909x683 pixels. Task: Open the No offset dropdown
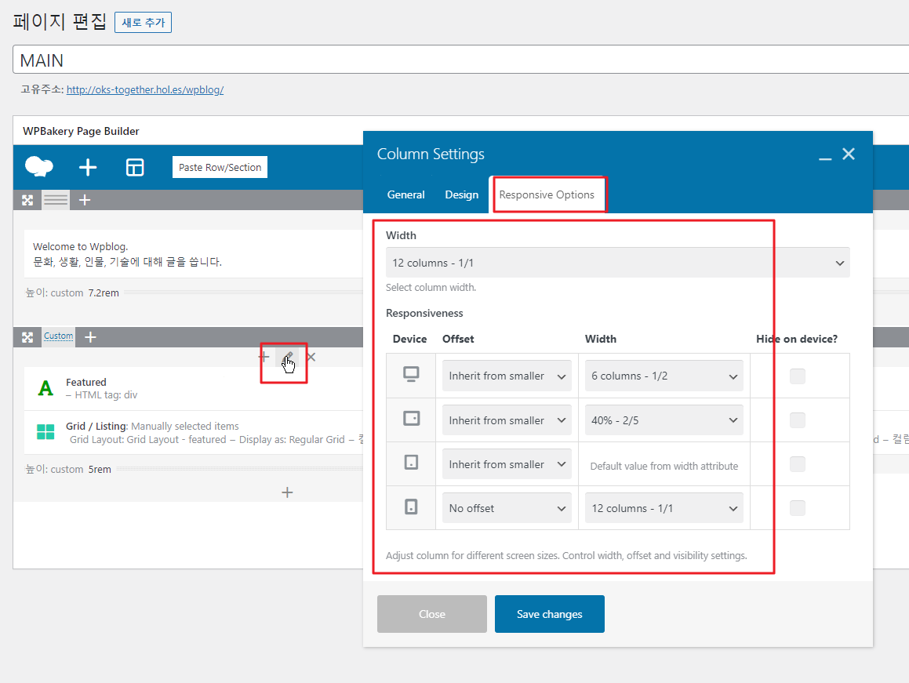pos(507,508)
